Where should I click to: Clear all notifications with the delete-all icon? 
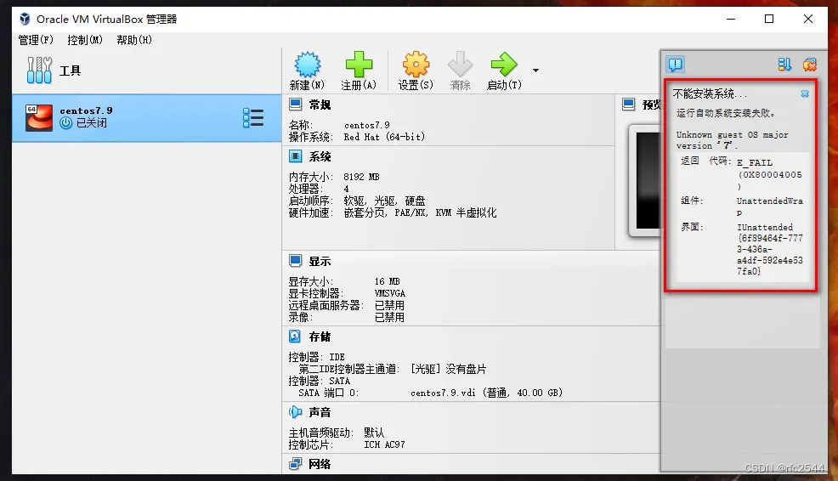click(810, 65)
